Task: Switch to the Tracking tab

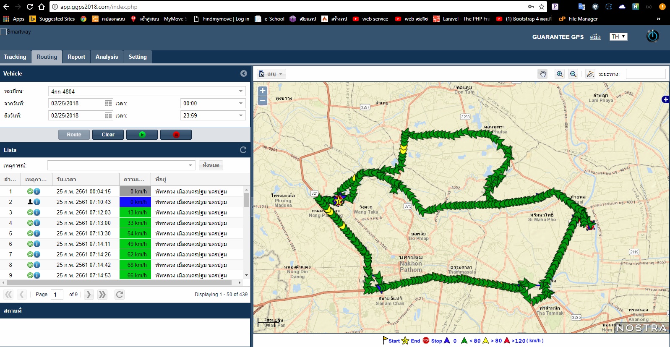Action: (15, 57)
